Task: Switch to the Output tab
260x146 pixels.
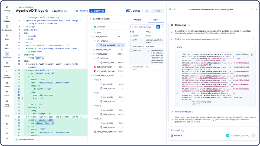Action: 137,20
